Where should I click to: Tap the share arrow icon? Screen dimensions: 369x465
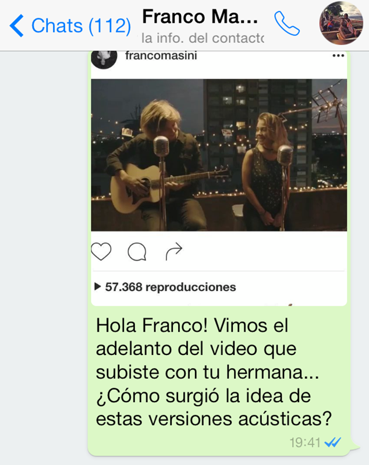(174, 251)
